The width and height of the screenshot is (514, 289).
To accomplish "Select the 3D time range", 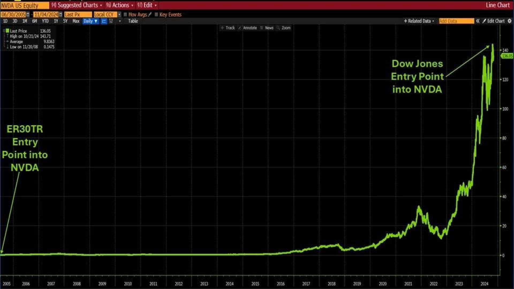I will 15,21.
